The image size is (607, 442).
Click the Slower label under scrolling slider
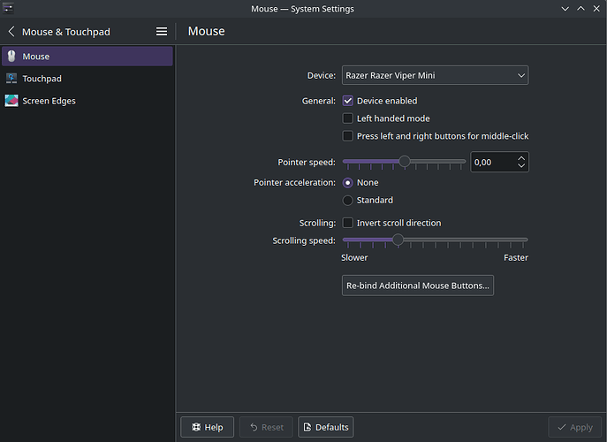click(354, 257)
